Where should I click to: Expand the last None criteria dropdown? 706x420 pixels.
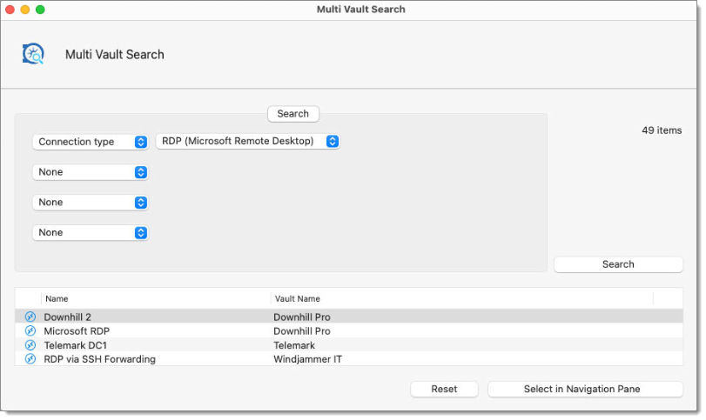(90, 232)
